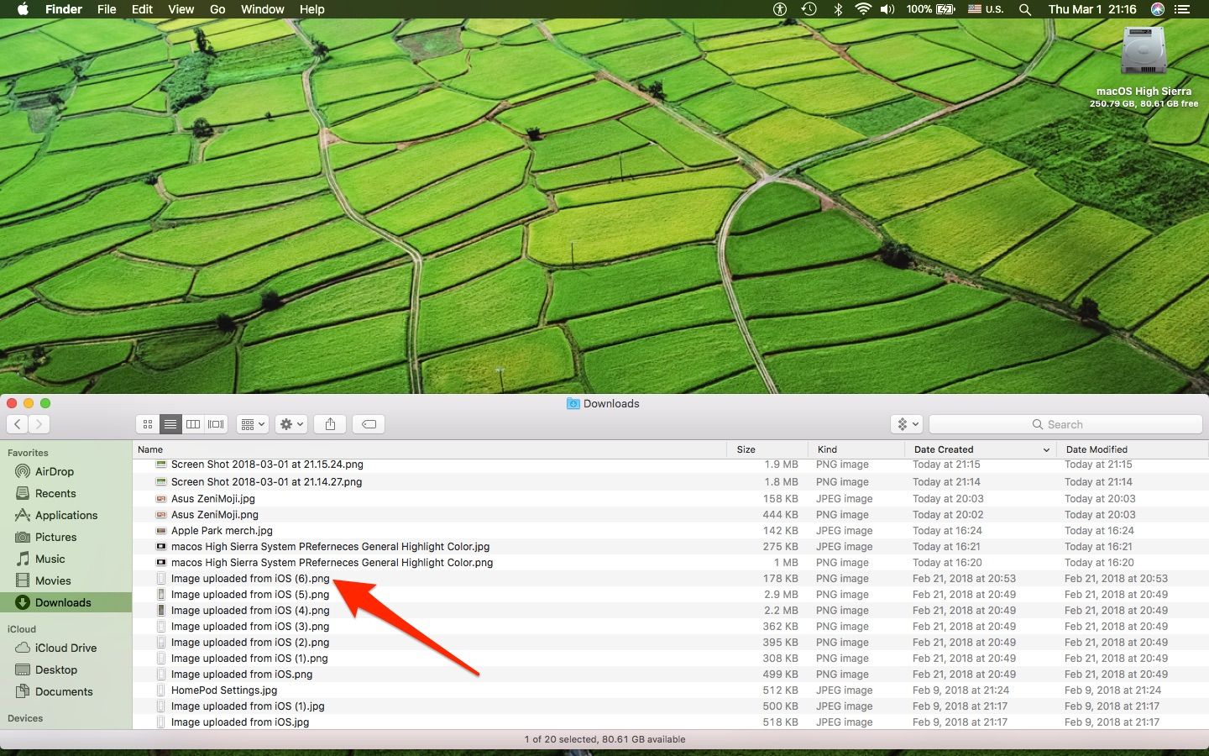Image resolution: width=1209 pixels, height=756 pixels.
Task: Open the Dropbox toolbar dropdown
Action: [908, 424]
